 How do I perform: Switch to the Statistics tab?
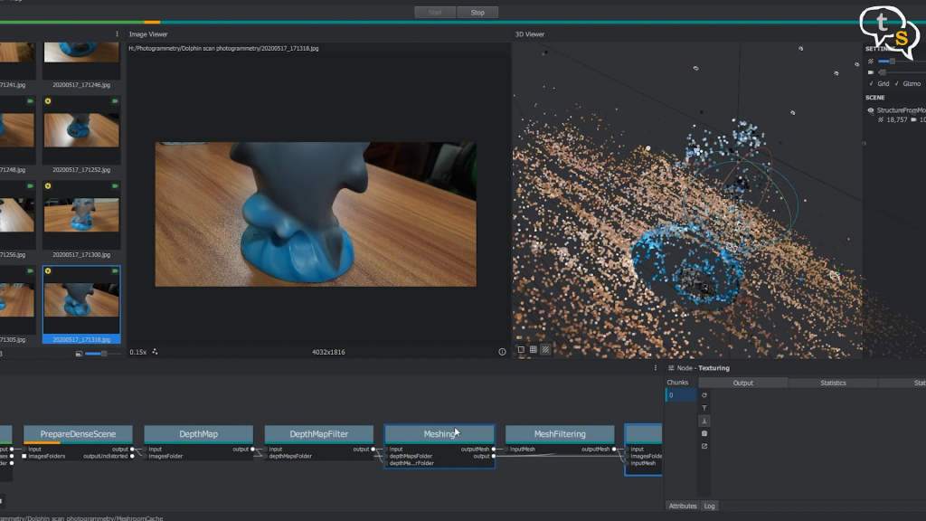833,383
